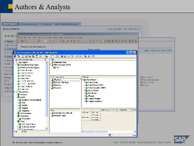This screenshot has width=194, height=146.
Task: Open the Excel Format menu
Action: click(40, 37)
